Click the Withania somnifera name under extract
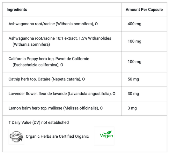Image resolution: width=169 pixels, height=153 pixels. (x=31, y=44)
